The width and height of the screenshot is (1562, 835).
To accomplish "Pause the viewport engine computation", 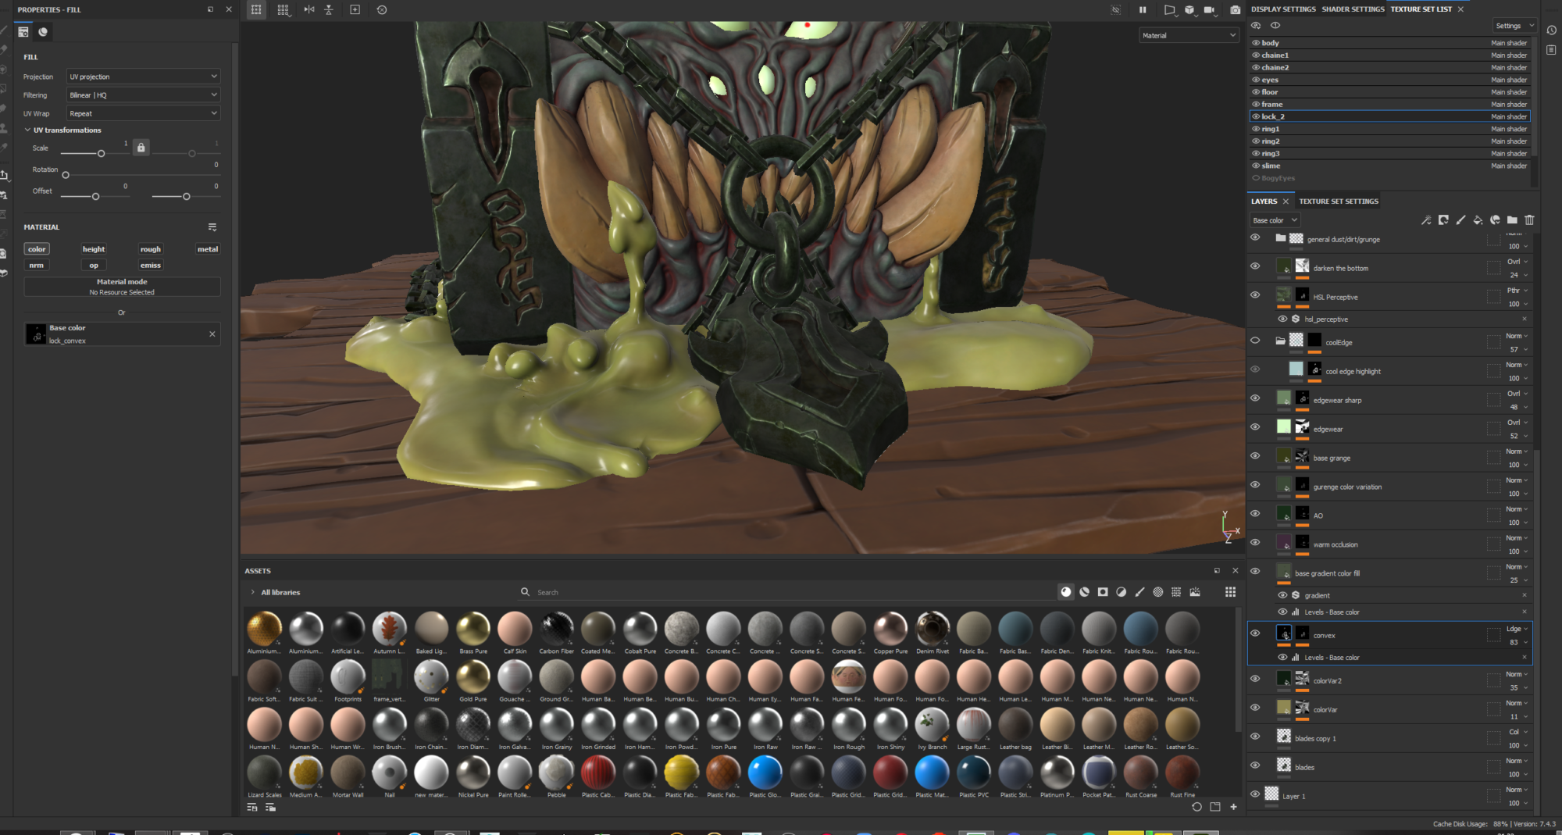I will tap(1143, 9).
